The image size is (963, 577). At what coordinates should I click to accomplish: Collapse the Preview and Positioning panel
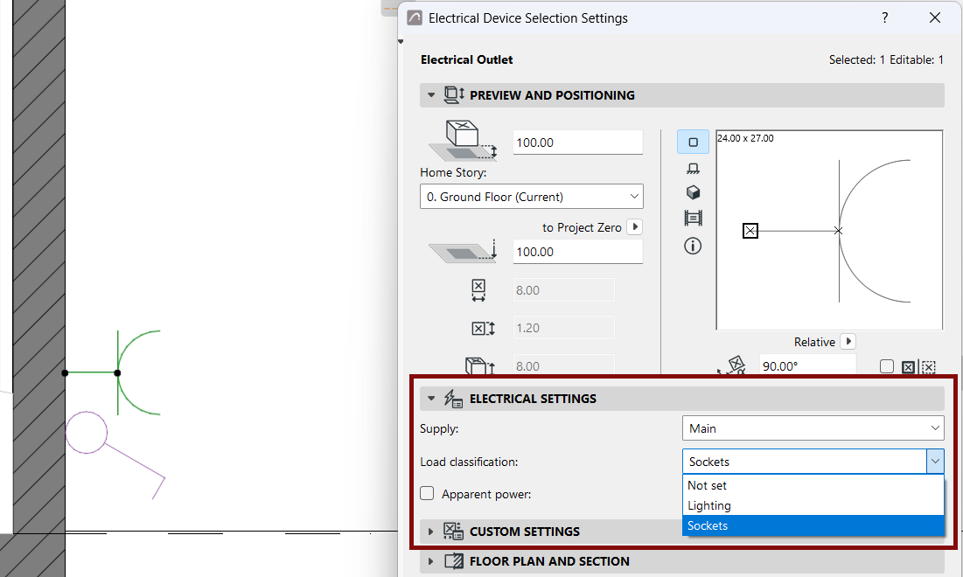point(431,95)
